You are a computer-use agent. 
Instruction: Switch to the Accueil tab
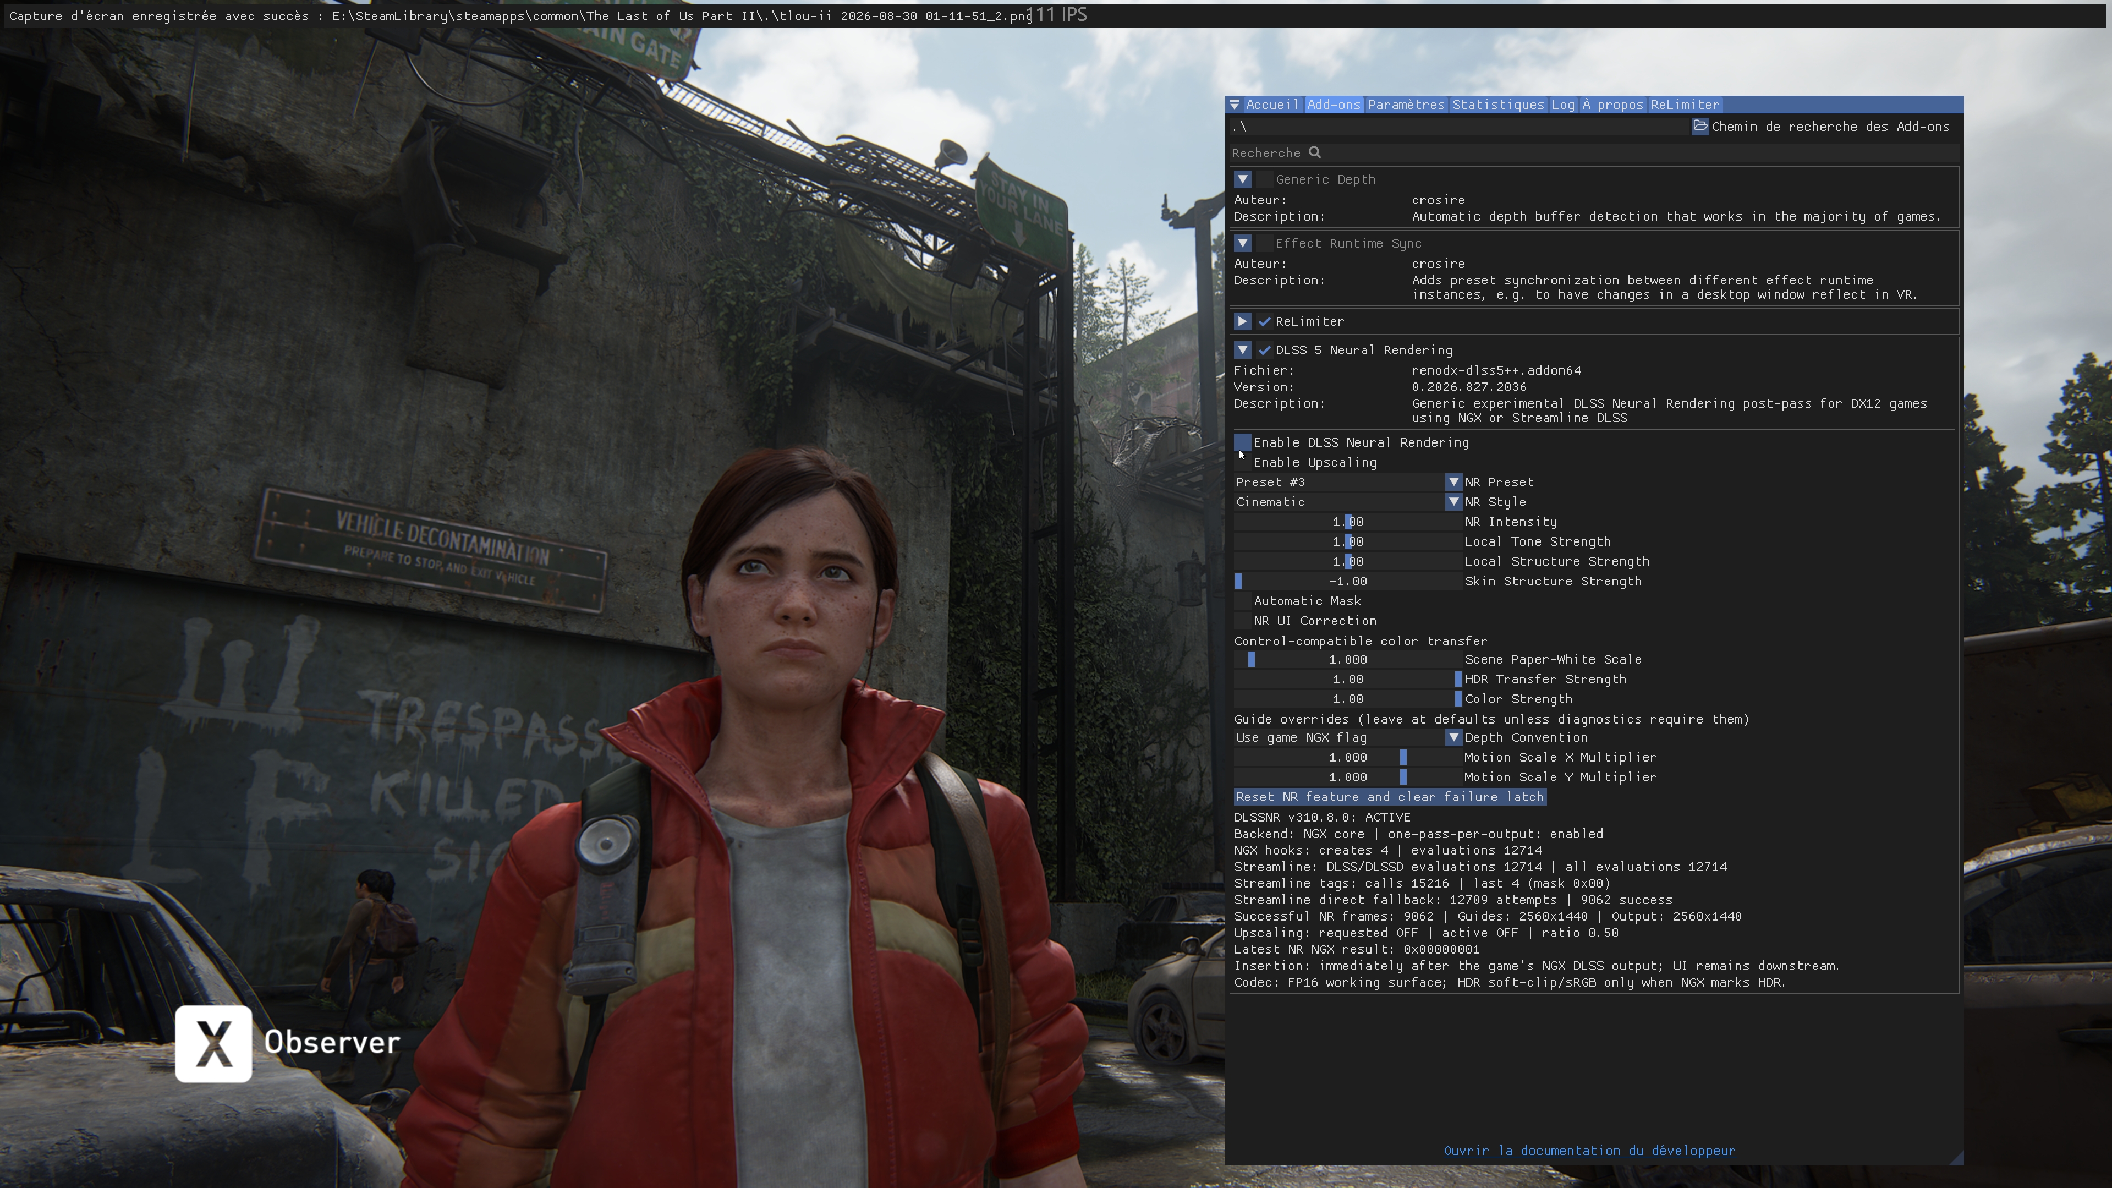pyautogui.click(x=1272, y=105)
